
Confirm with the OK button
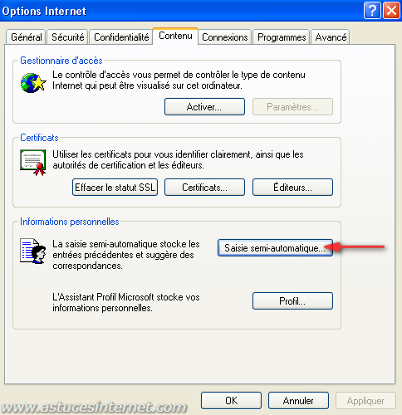click(x=231, y=400)
